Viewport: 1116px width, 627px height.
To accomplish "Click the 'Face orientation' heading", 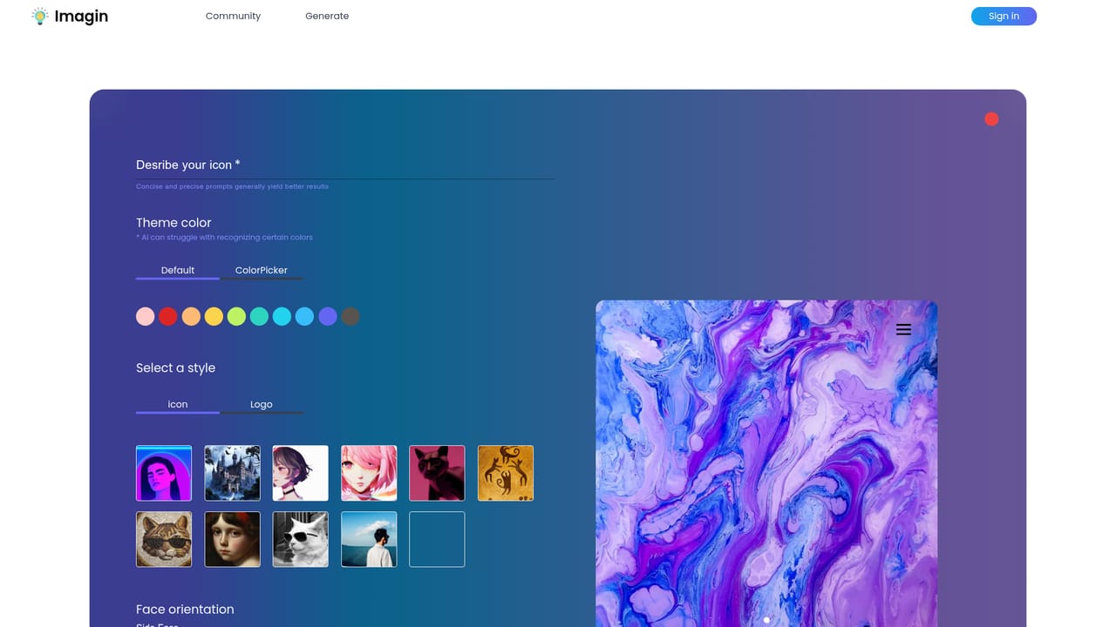I will (x=185, y=610).
